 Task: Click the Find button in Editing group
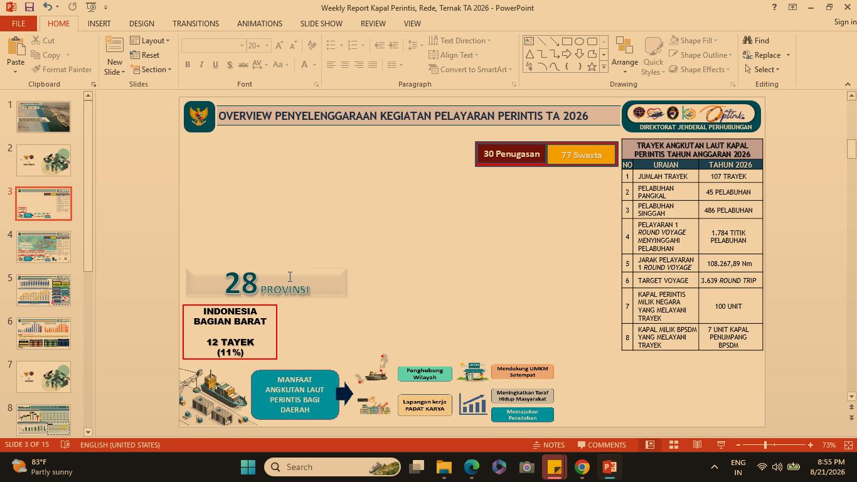(756, 40)
